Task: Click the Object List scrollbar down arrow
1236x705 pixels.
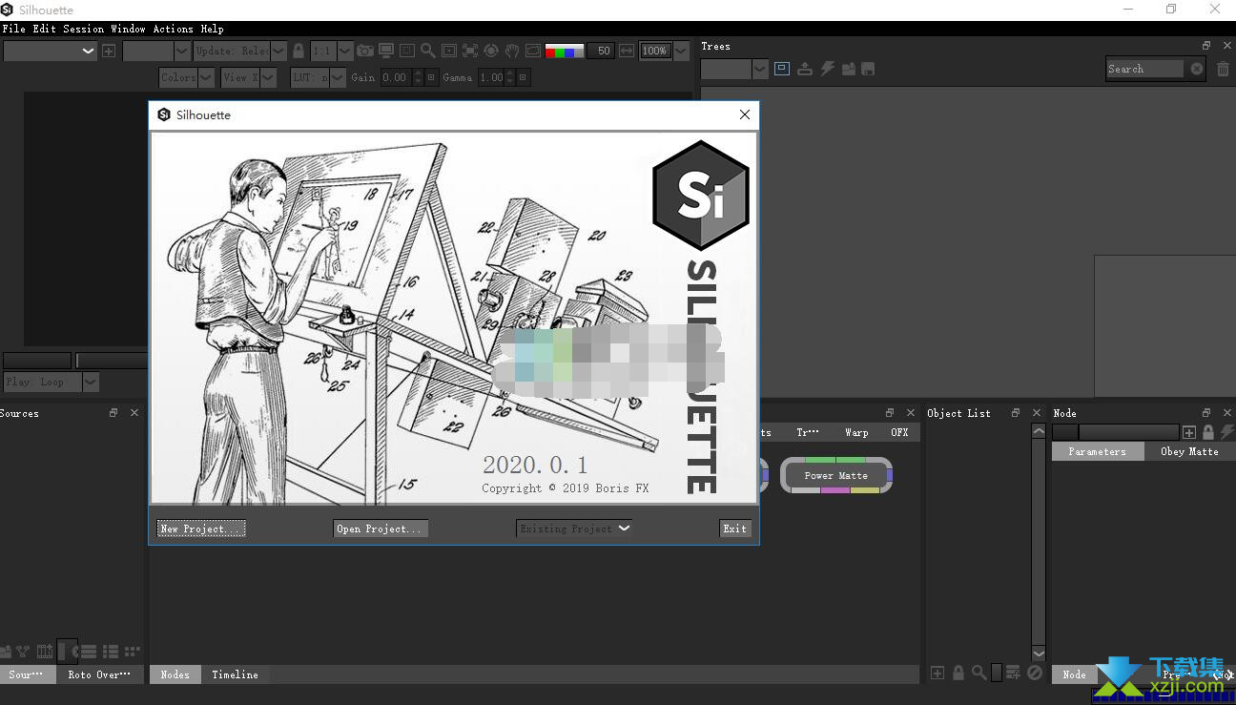Action: coord(1039,653)
